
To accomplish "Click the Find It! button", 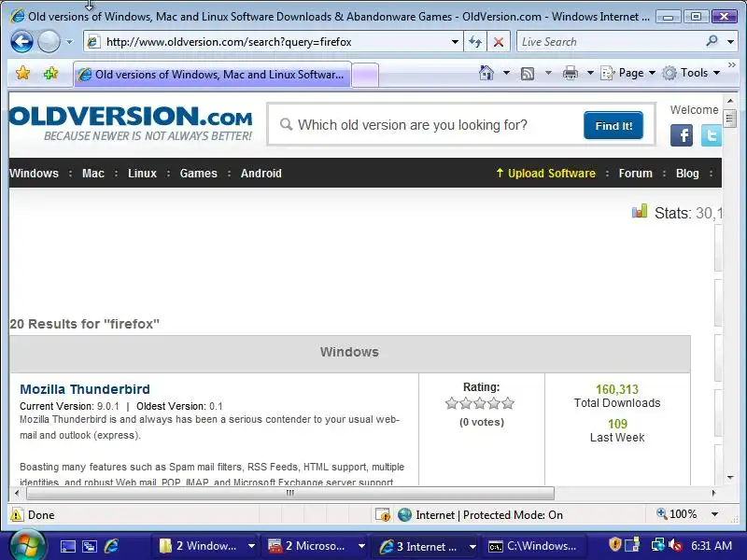I will coord(613,126).
